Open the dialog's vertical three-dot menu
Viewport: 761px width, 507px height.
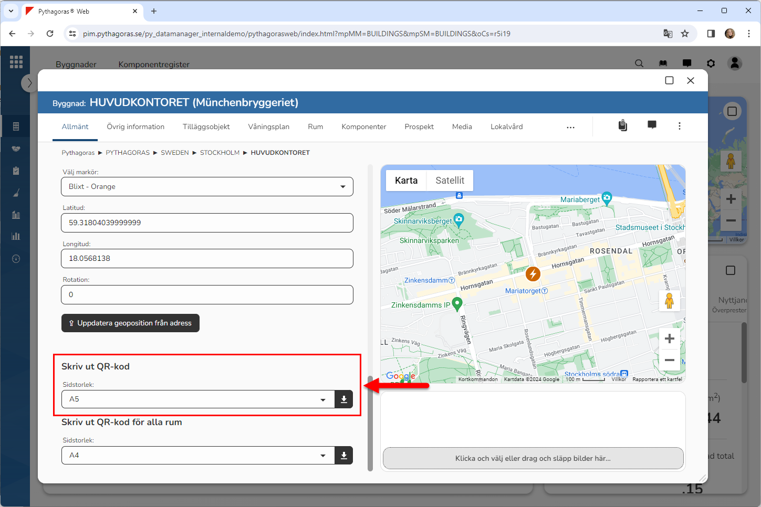coord(679,126)
